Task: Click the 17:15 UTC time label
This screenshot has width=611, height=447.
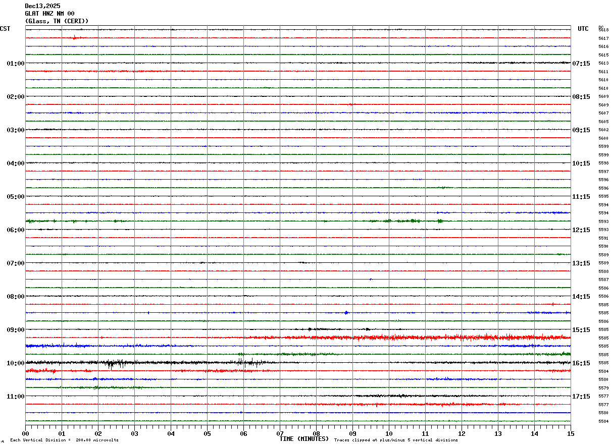Action: pyautogui.click(x=581, y=397)
